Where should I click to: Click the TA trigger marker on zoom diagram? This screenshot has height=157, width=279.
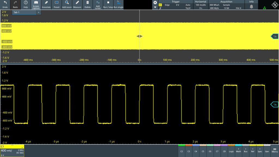(275, 104)
